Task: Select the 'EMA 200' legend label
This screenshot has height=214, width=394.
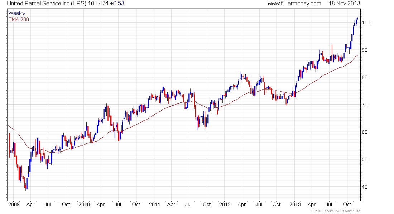Action: [x=19, y=19]
